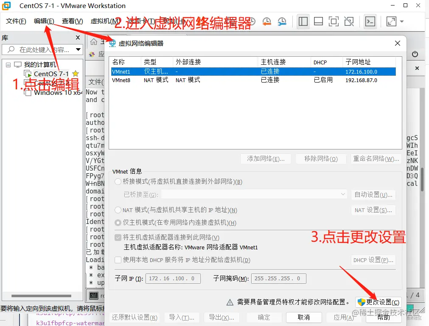Click the virtual network editor title icon
Image resolution: width=429 pixels, height=326 pixels.
click(x=112, y=43)
